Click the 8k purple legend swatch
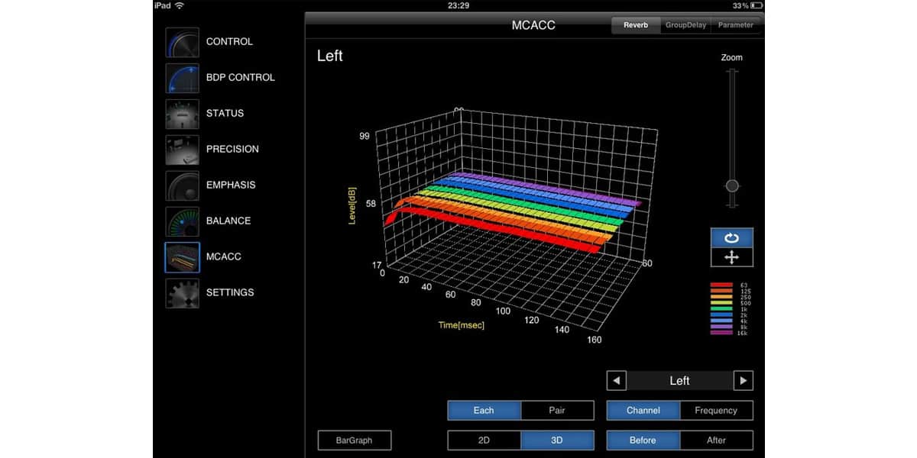Image resolution: width=917 pixels, height=458 pixels. (722, 327)
